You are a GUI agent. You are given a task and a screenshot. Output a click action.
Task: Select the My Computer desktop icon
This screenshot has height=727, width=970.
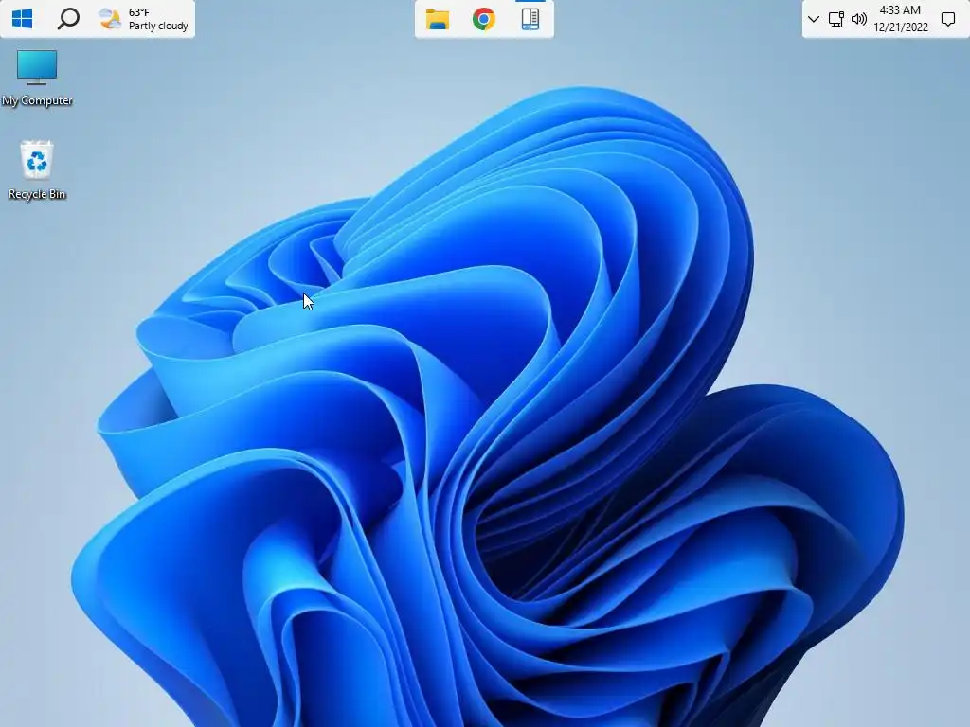[x=37, y=79]
